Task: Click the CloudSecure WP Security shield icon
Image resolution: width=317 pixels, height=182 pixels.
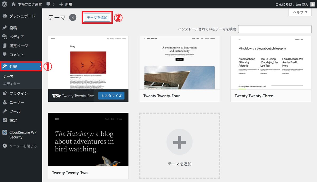Action: point(5,132)
